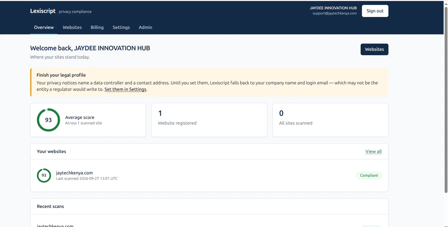Follow the Set them in Settings link

(125, 89)
